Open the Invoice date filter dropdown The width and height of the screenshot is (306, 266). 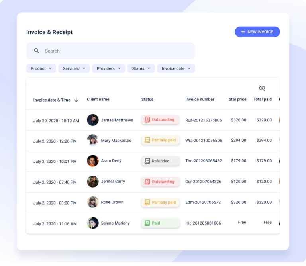coord(176,68)
